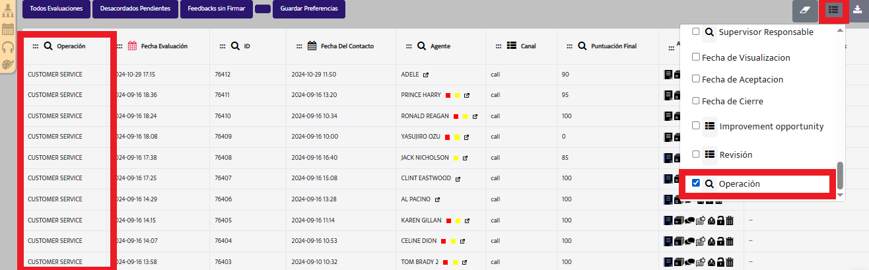The height and width of the screenshot is (270, 869).
Task: Open the calendar icon in left sidebar
Action: click(8, 29)
